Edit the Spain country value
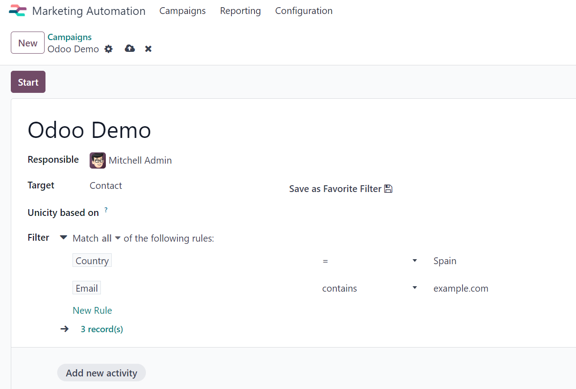Screen dimensions: 576x389 [x=445, y=261]
